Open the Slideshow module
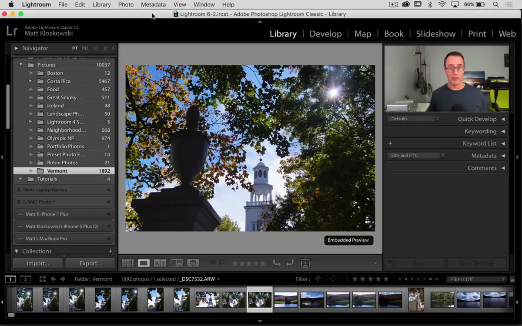 436,34
